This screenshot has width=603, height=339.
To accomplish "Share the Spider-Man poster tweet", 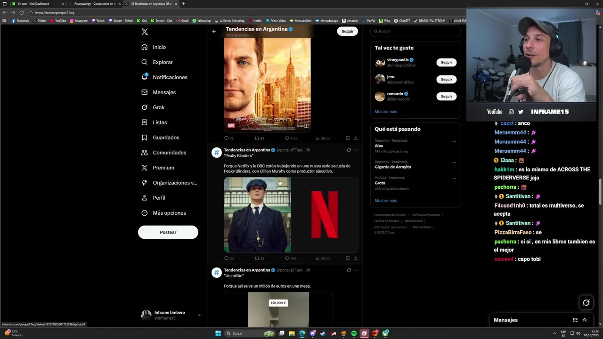I will [356, 138].
